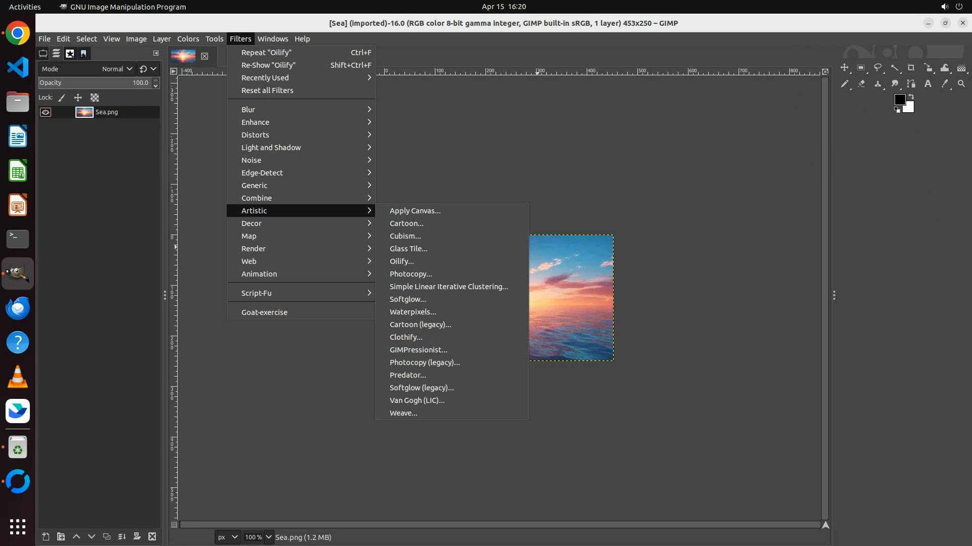Image resolution: width=972 pixels, height=546 pixels.
Task: Open the layer Mode Normal dropdown
Action: click(x=117, y=69)
